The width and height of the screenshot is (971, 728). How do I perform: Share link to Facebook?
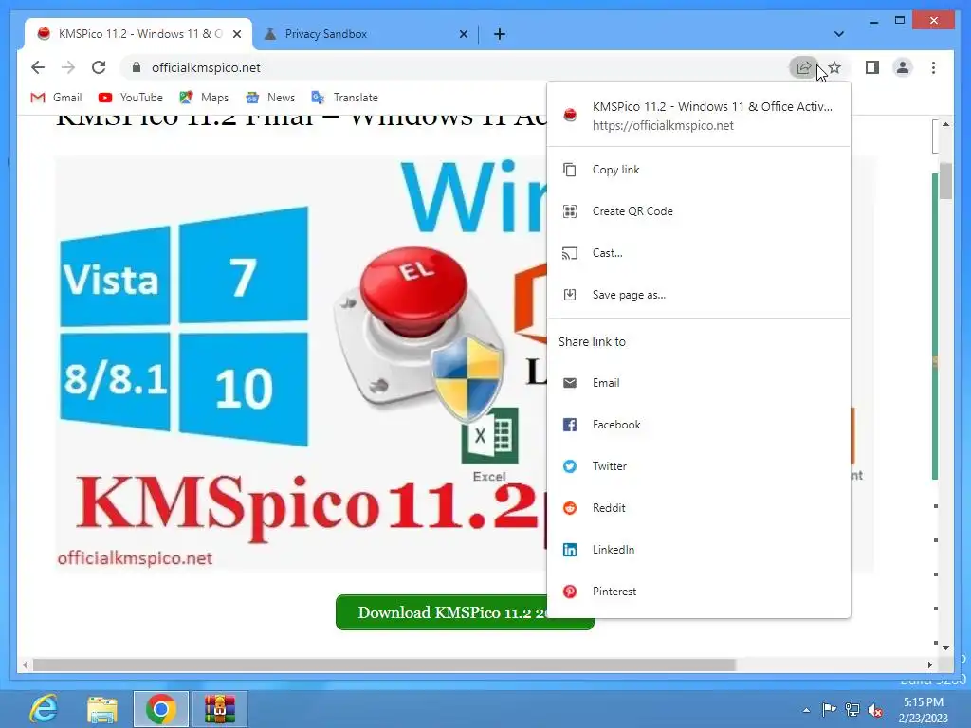[x=699, y=425]
